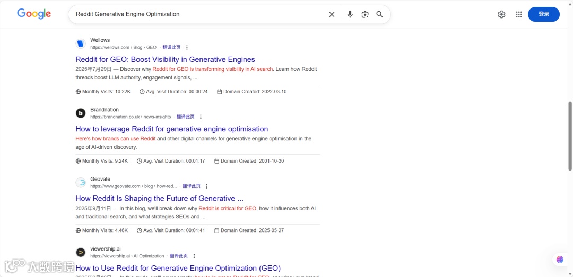Screen dimensions: 573x277
Task: Click Monthly Visits 9.24K stat
Action: pos(101,161)
